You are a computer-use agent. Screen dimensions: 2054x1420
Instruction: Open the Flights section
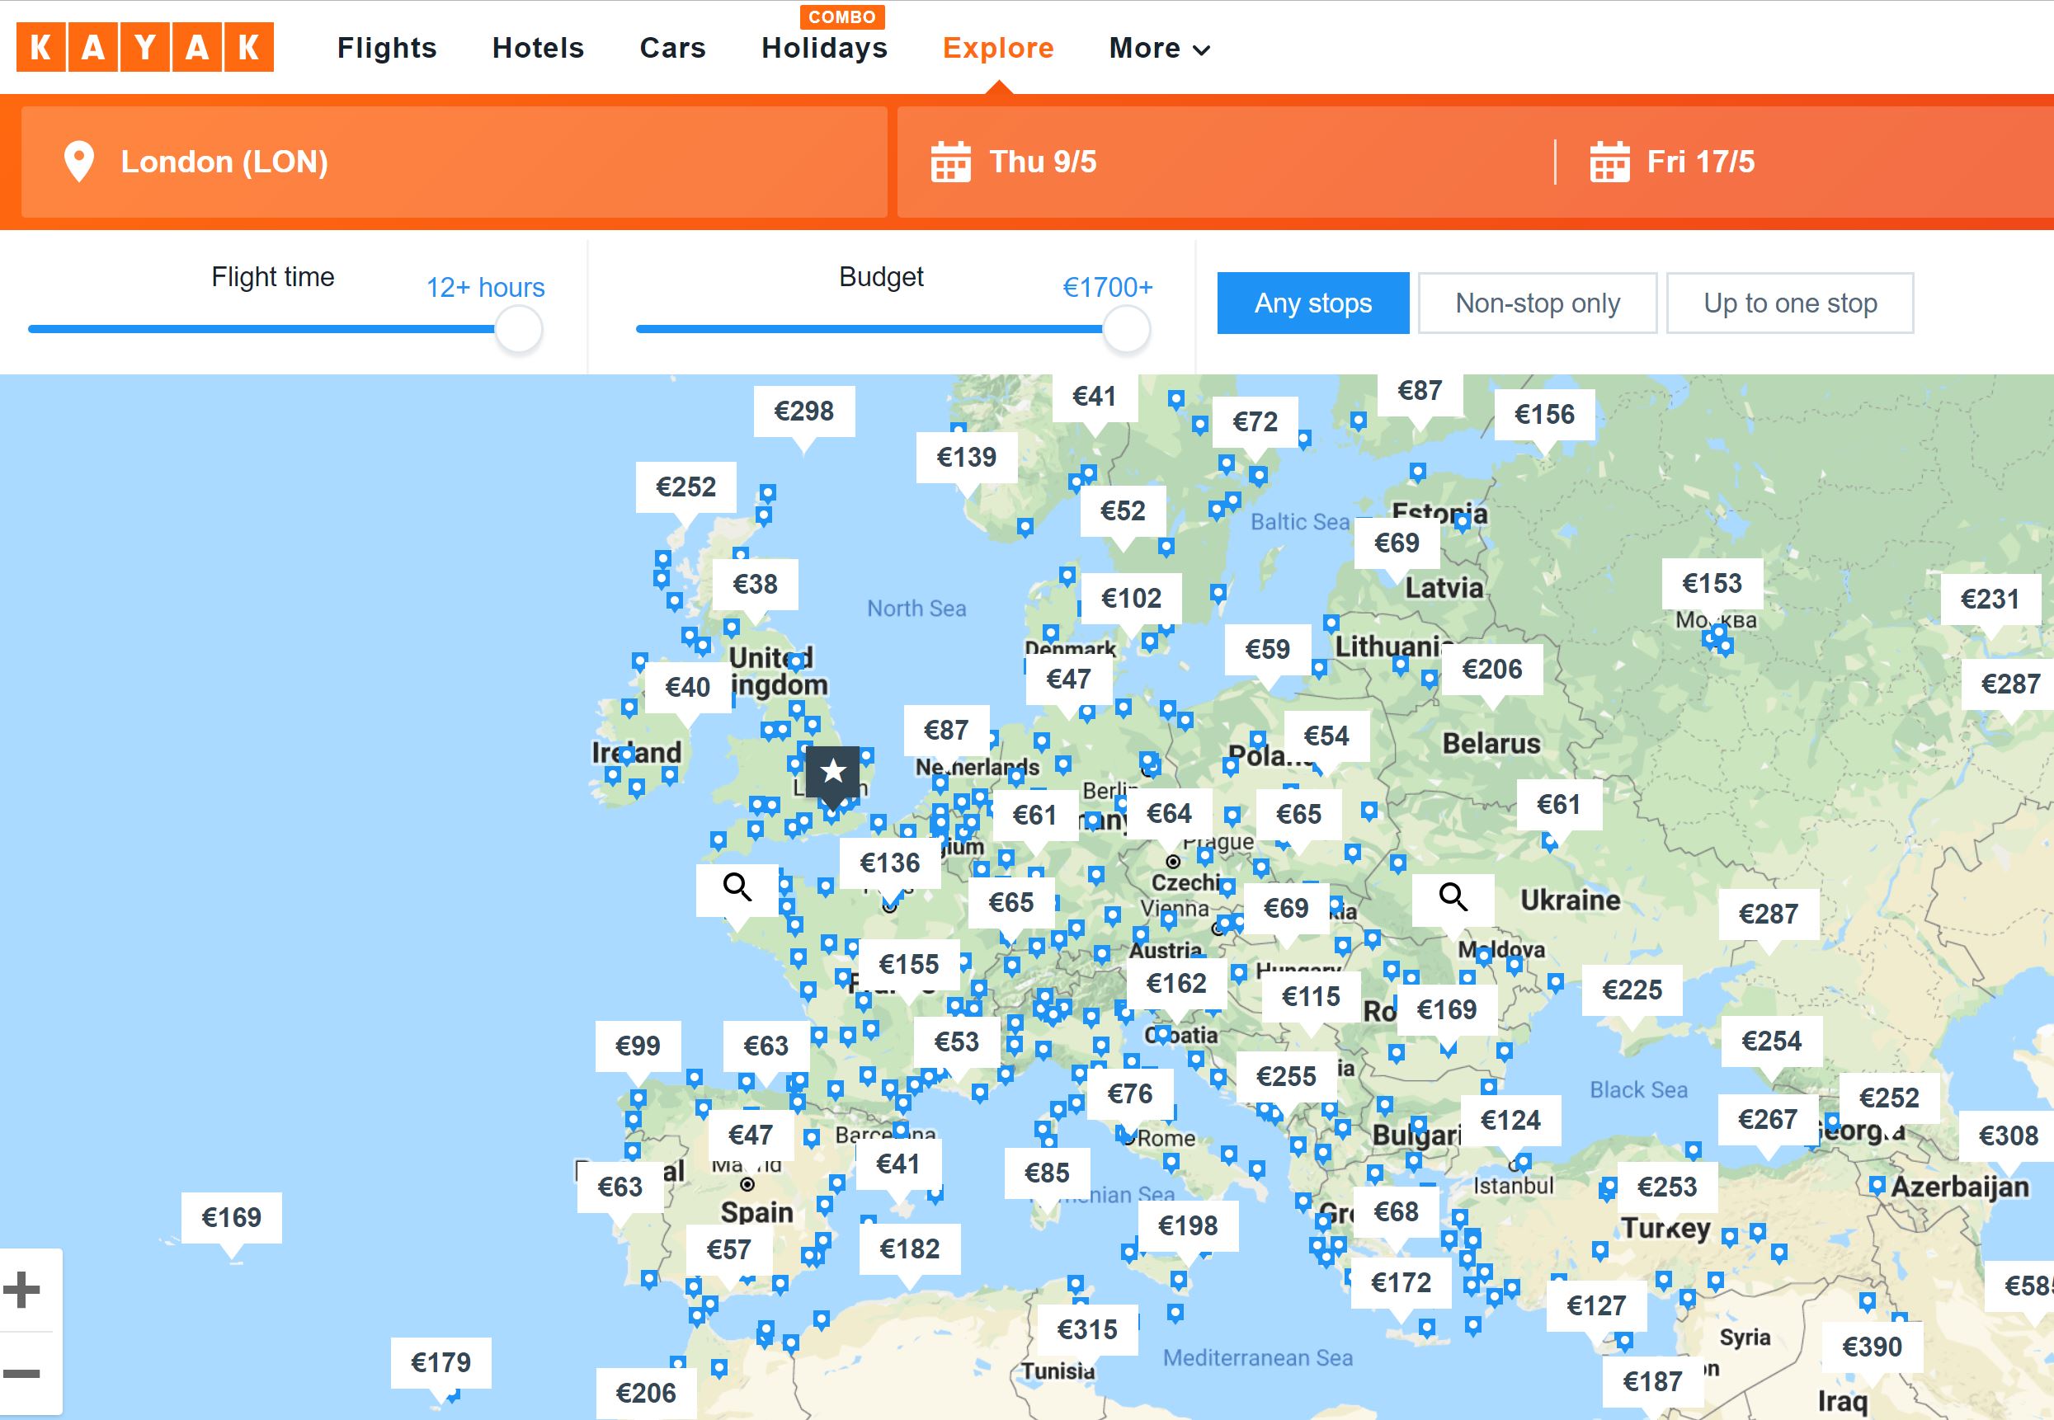tap(387, 48)
